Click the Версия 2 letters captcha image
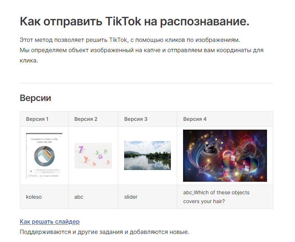The height and width of the screenshot is (242, 295). coord(93,156)
